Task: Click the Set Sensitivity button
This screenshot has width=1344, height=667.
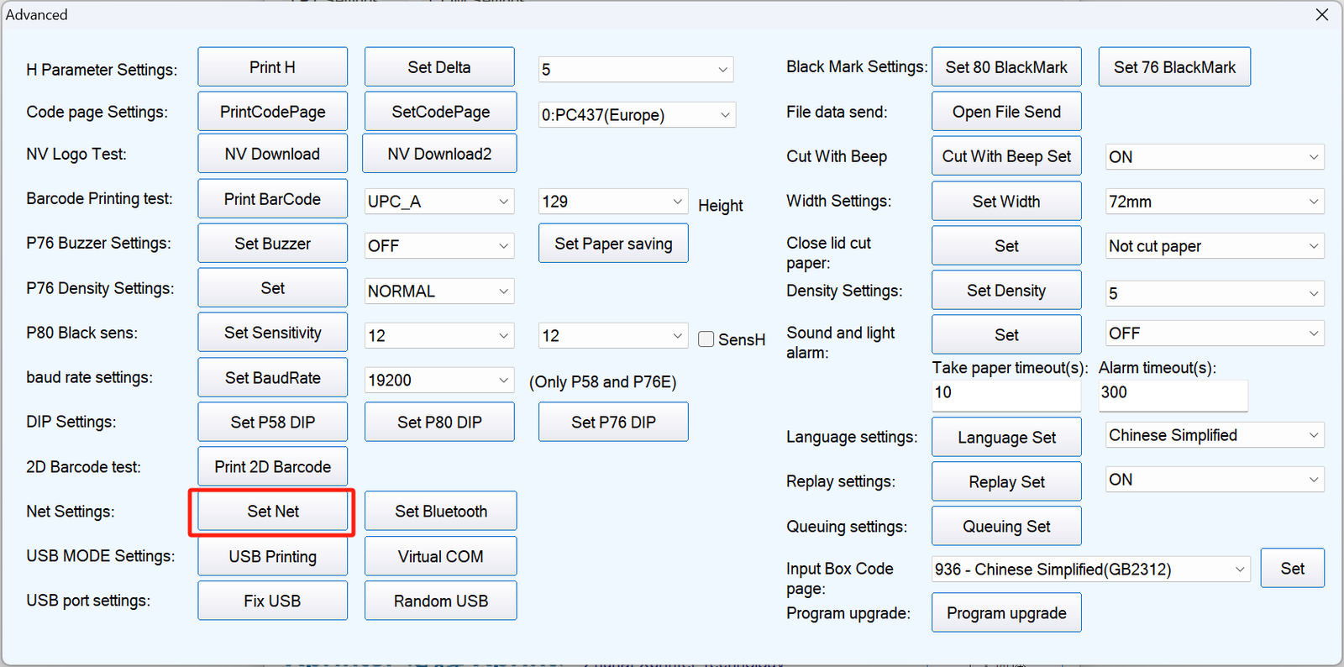Action: (272, 333)
